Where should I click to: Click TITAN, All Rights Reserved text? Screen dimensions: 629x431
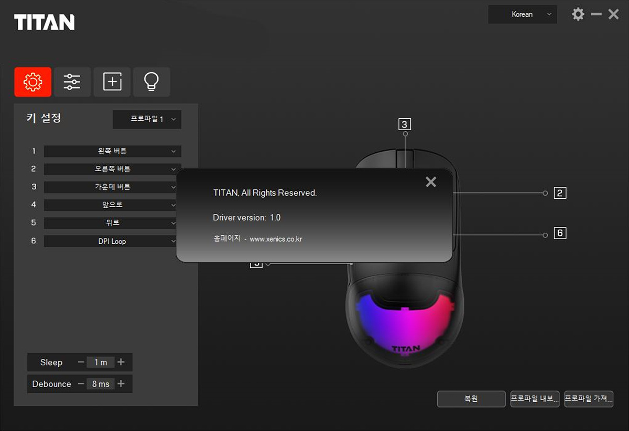[265, 193]
